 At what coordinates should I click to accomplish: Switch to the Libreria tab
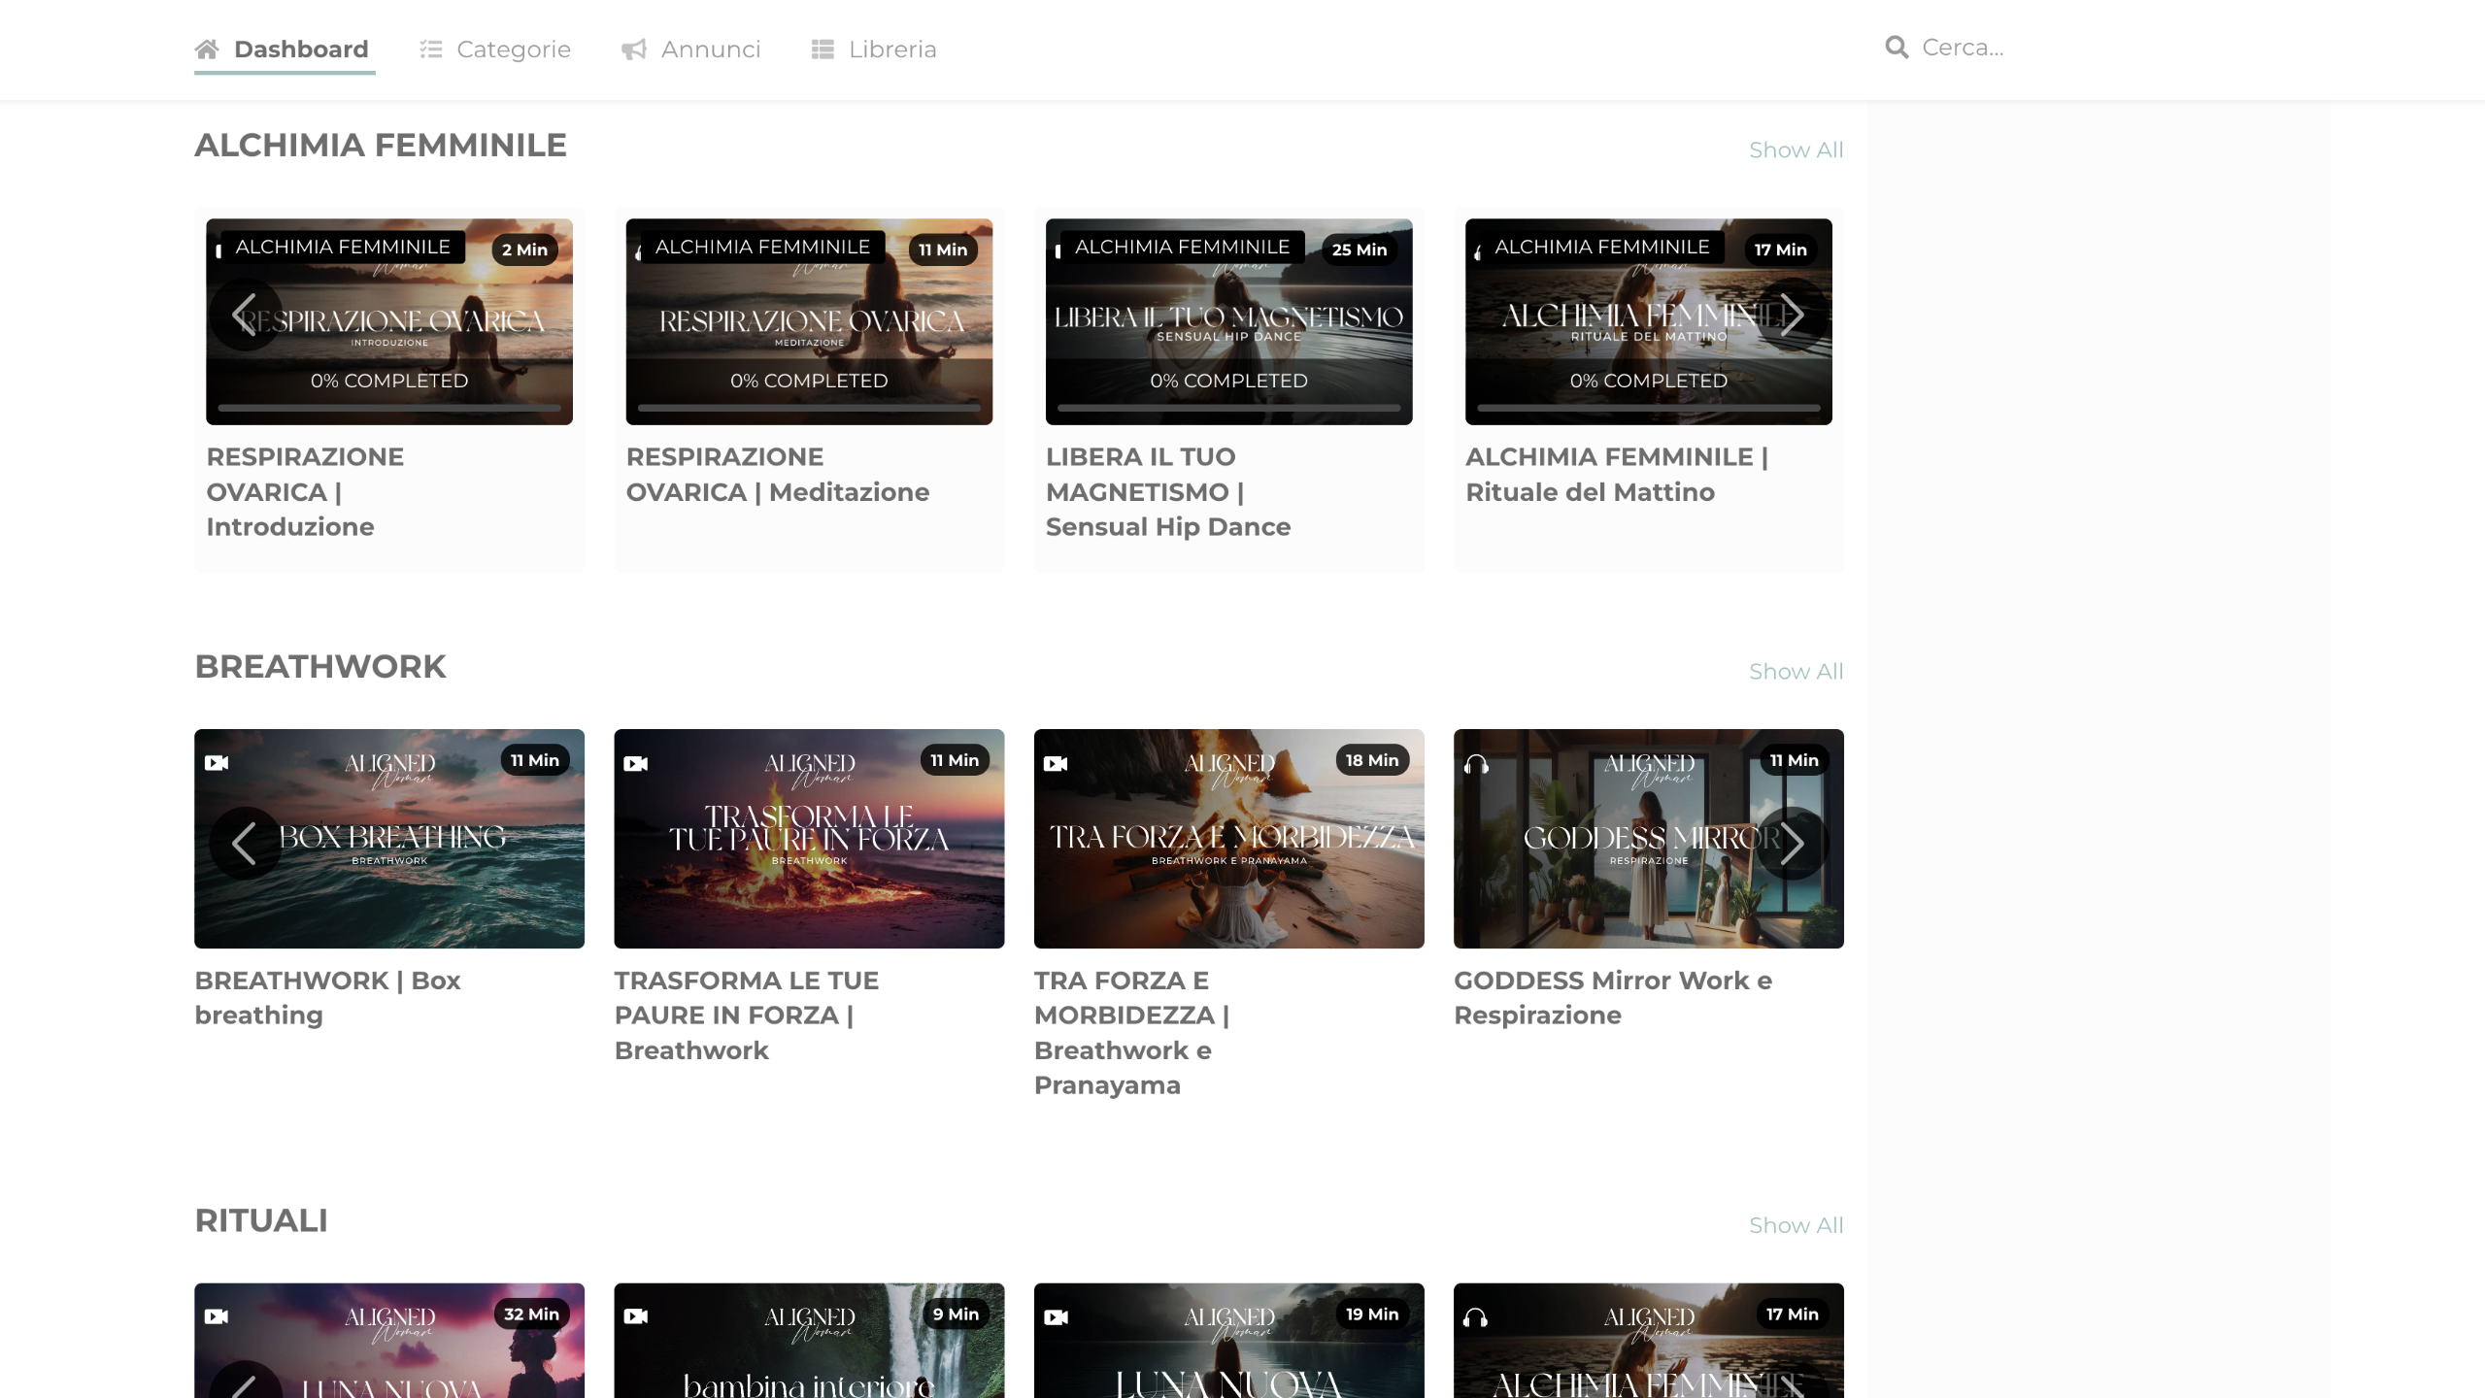(x=891, y=49)
